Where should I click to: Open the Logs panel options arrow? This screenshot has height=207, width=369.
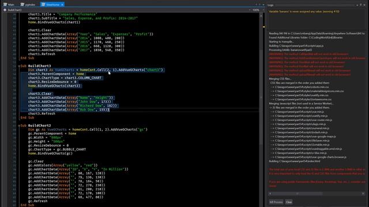357,5
